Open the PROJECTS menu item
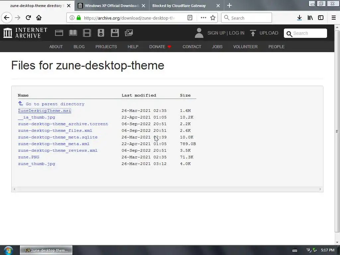 (x=106, y=46)
